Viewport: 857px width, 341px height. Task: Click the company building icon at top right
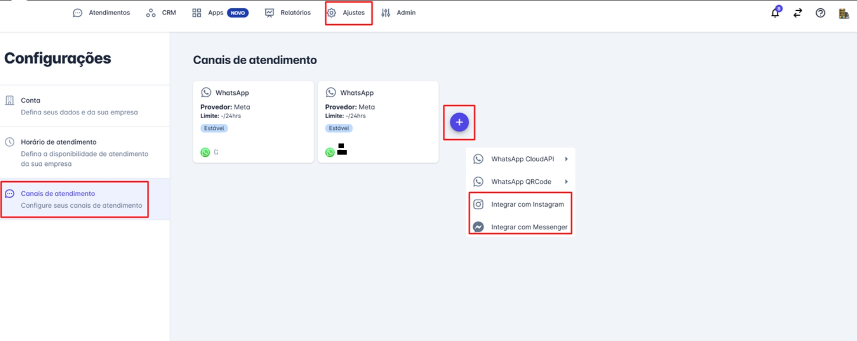point(843,13)
